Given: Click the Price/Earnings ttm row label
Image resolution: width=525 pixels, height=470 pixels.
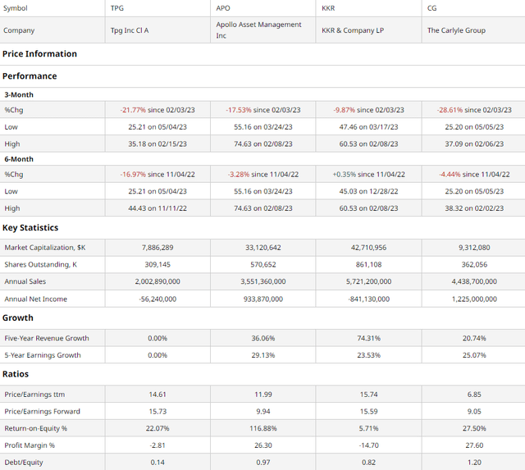Looking at the screenshot, I should point(34,395).
